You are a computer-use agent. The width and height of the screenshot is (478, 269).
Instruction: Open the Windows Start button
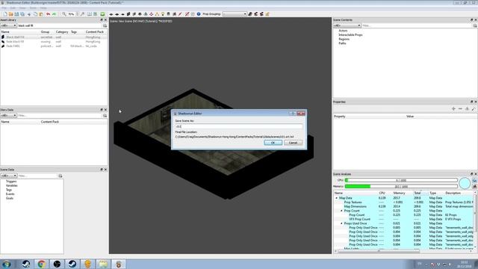click(x=7, y=264)
